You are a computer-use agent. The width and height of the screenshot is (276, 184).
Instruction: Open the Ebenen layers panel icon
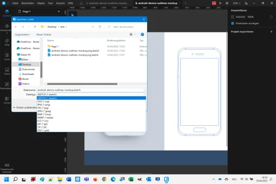[x=6, y=12]
